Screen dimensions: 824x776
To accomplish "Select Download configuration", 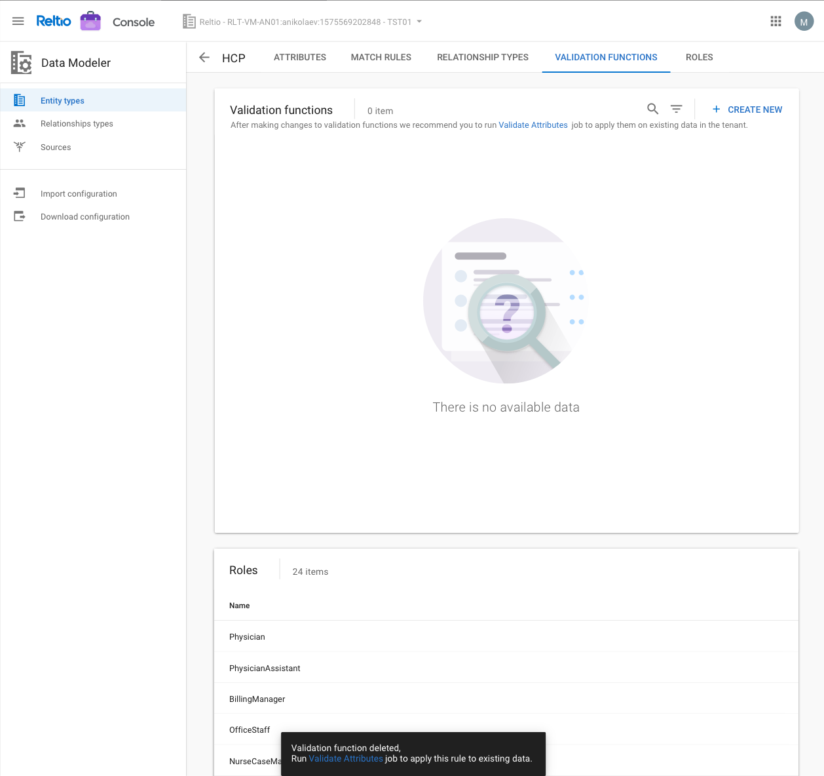I will [93, 216].
